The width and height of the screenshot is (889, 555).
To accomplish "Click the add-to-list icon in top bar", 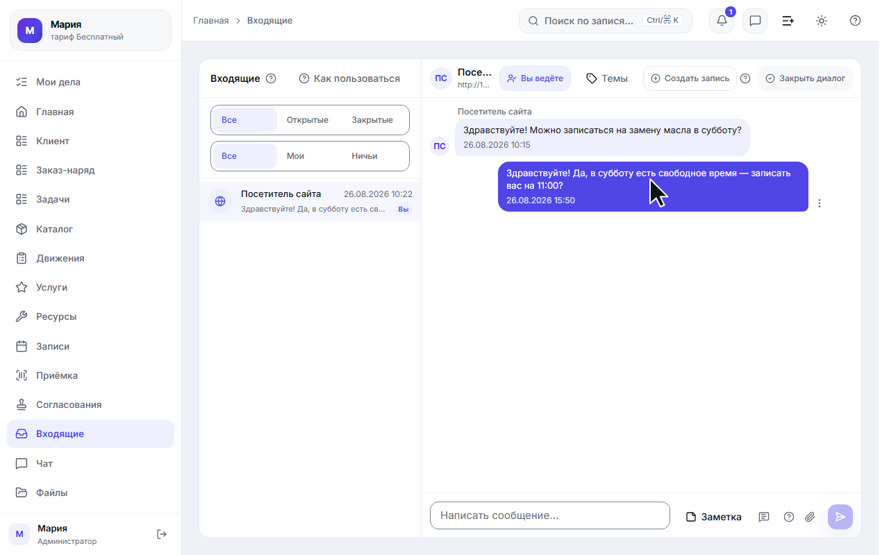I will click(788, 21).
